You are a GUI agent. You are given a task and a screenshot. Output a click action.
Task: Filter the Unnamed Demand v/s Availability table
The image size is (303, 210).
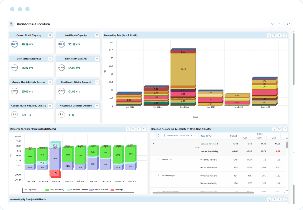coord(280,129)
